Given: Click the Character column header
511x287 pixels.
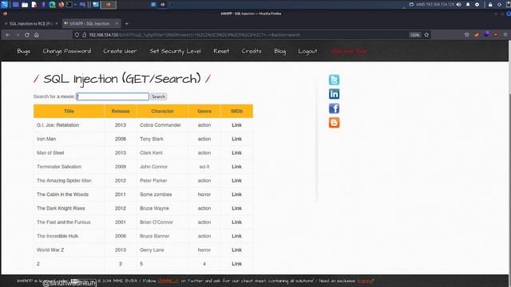Looking at the screenshot, I should click(x=162, y=112).
